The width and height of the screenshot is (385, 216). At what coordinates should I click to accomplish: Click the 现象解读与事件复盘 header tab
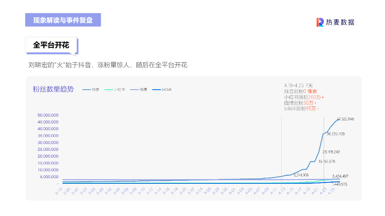[x=63, y=20]
